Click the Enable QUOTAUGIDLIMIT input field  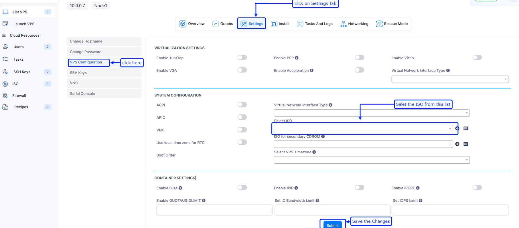214,210
